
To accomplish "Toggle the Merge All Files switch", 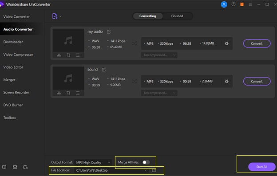I will point(146,162).
